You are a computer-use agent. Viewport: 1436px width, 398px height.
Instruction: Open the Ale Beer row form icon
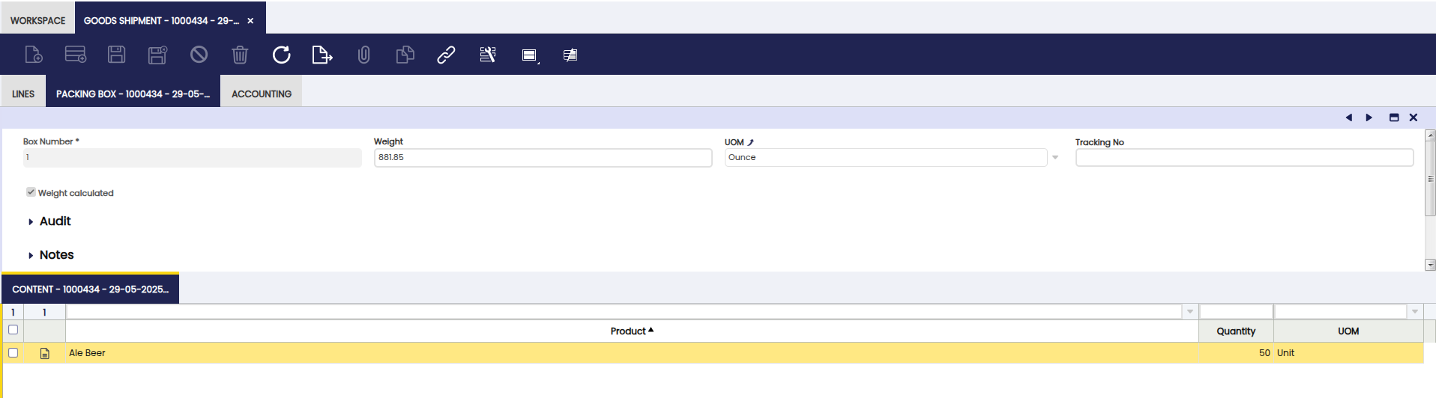45,353
